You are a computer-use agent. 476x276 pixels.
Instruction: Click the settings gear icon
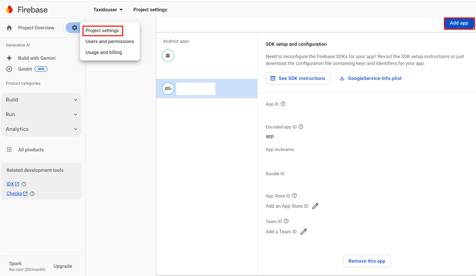74,28
